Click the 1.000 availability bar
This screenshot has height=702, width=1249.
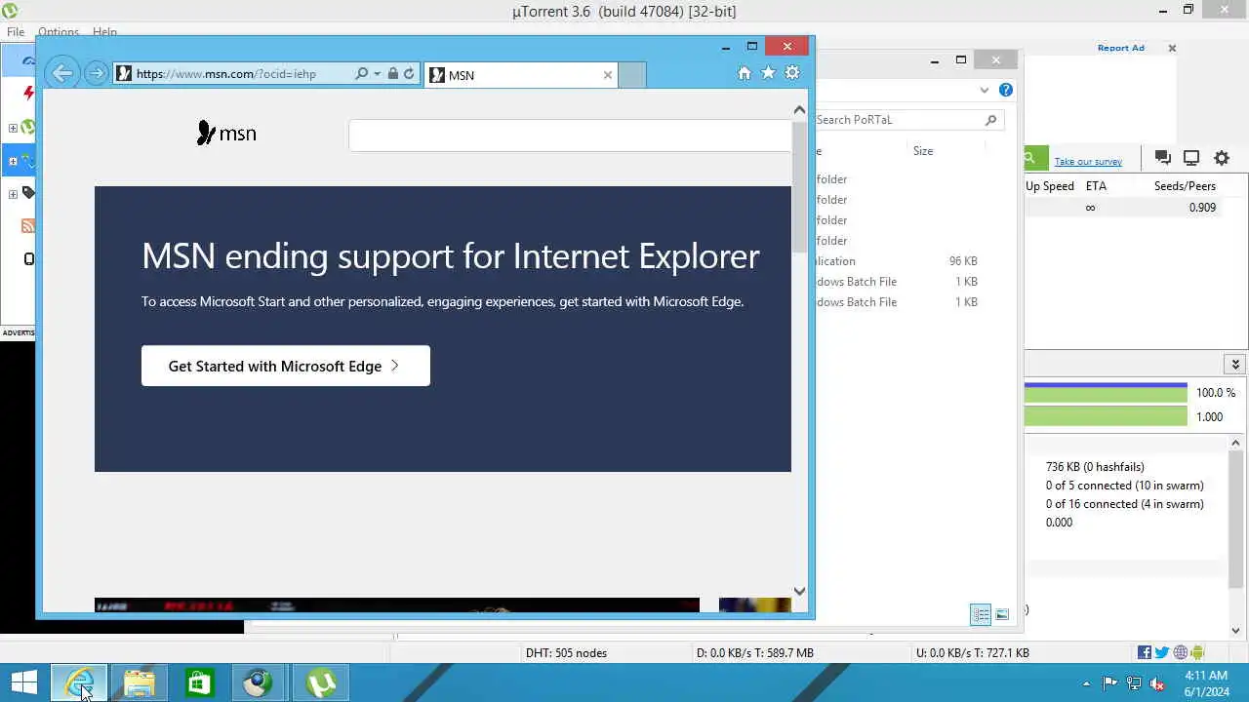click(x=1106, y=416)
